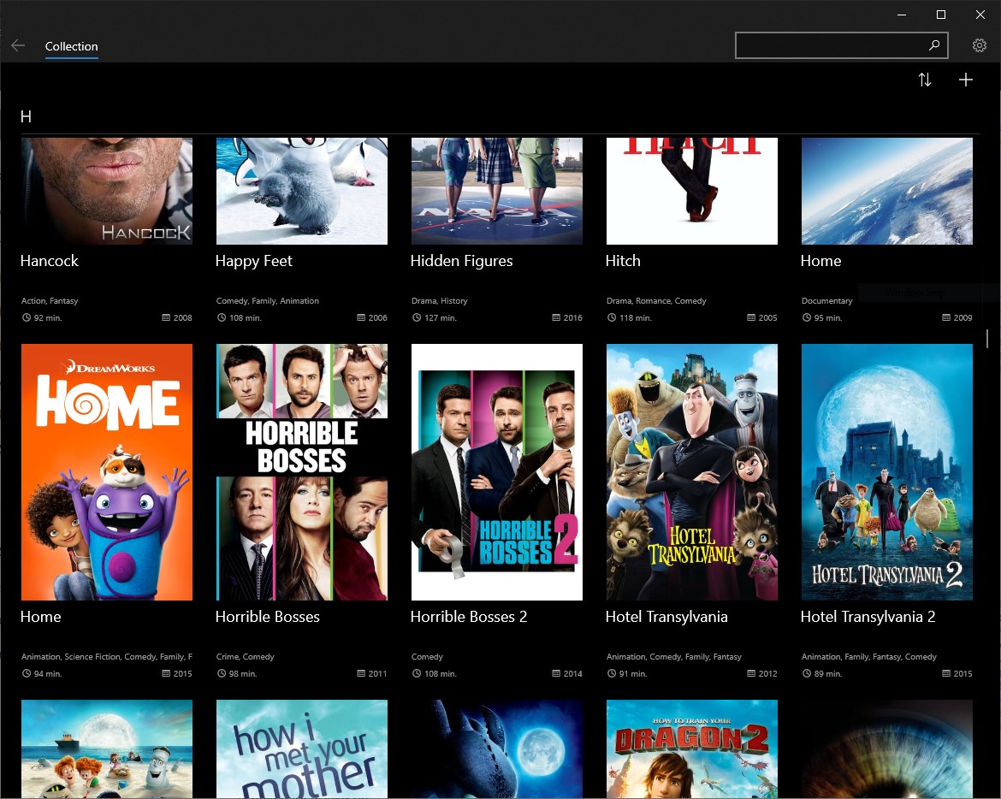Click the back arrow icon
1001x799 pixels.
click(x=18, y=45)
